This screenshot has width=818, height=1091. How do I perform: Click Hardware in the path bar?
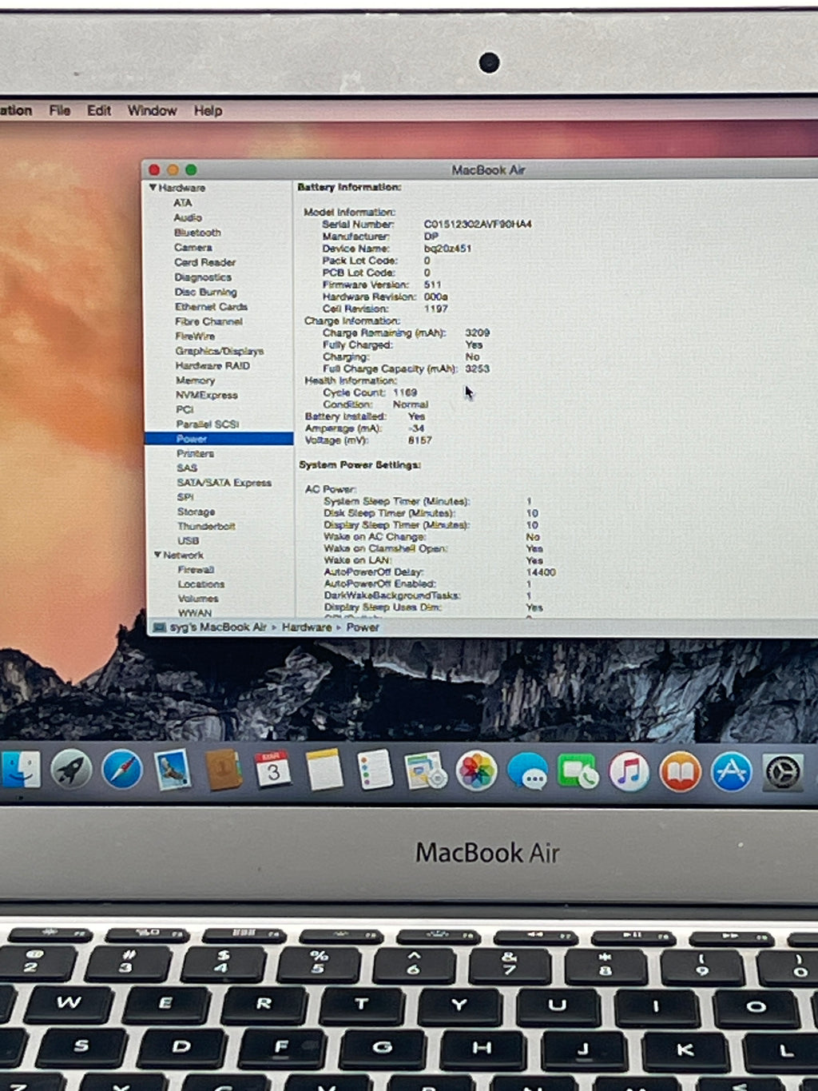[307, 627]
